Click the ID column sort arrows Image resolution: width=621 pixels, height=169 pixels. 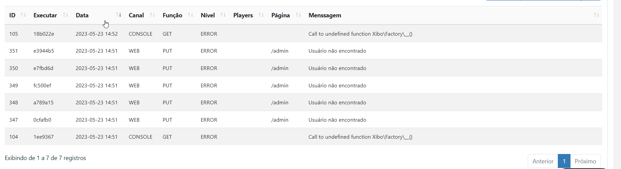point(23,15)
